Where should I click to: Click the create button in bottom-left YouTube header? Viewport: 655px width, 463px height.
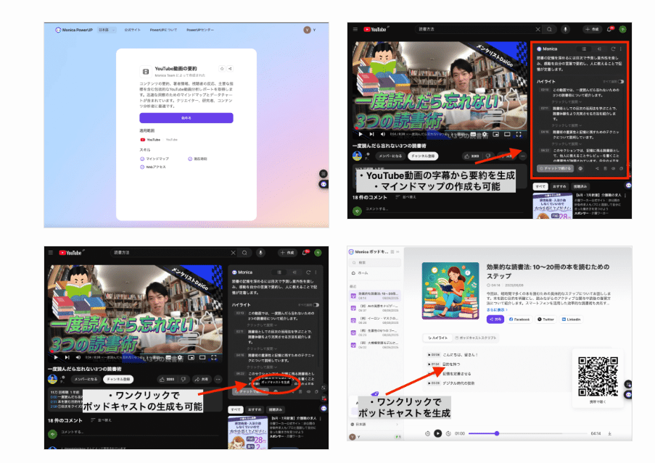tap(287, 252)
